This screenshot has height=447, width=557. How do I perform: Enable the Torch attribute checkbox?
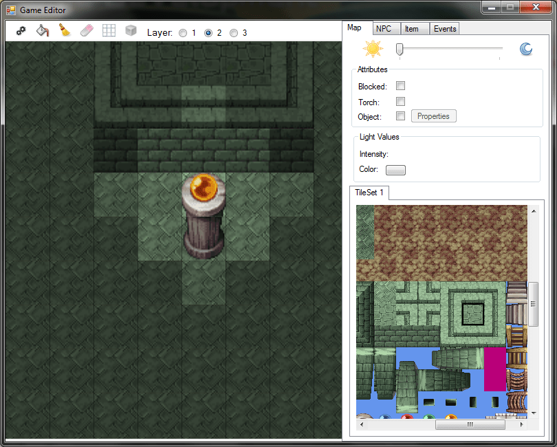(x=400, y=101)
